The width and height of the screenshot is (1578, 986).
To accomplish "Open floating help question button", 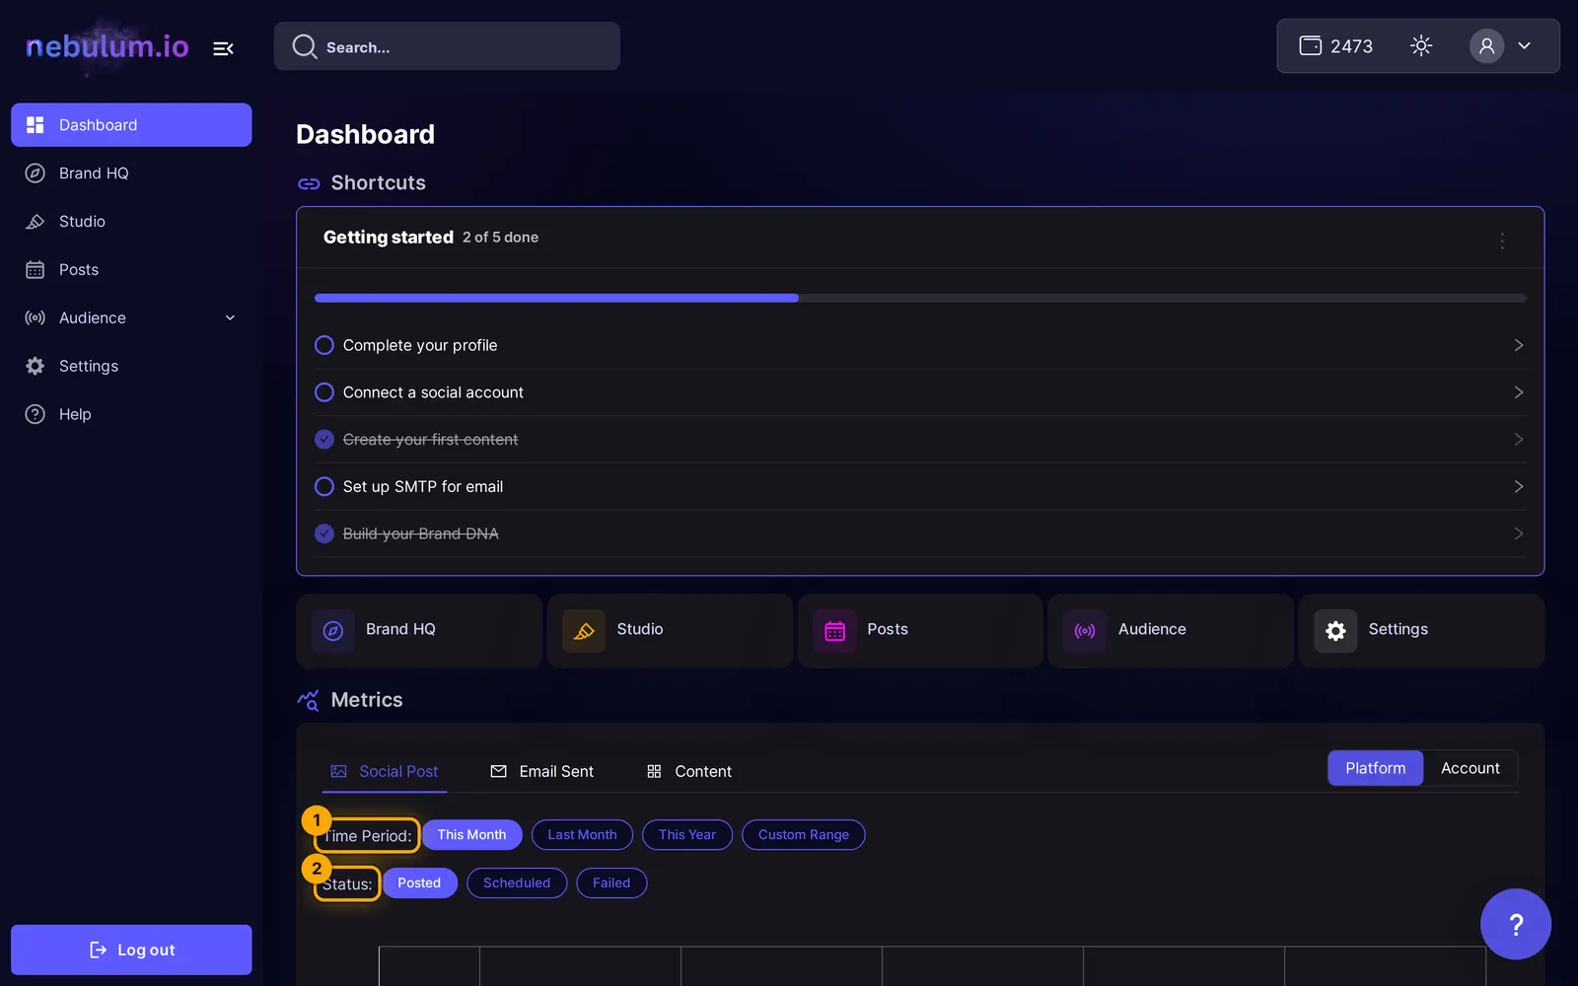I will click(1516, 924).
